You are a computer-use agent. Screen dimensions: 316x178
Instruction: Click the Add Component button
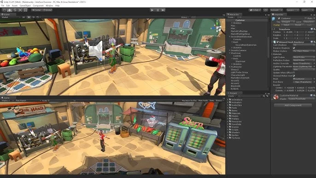coord(293,105)
